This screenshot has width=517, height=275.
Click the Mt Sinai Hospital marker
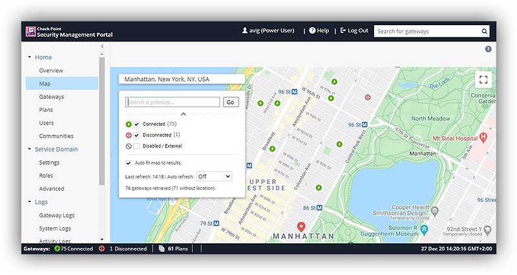(483, 137)
